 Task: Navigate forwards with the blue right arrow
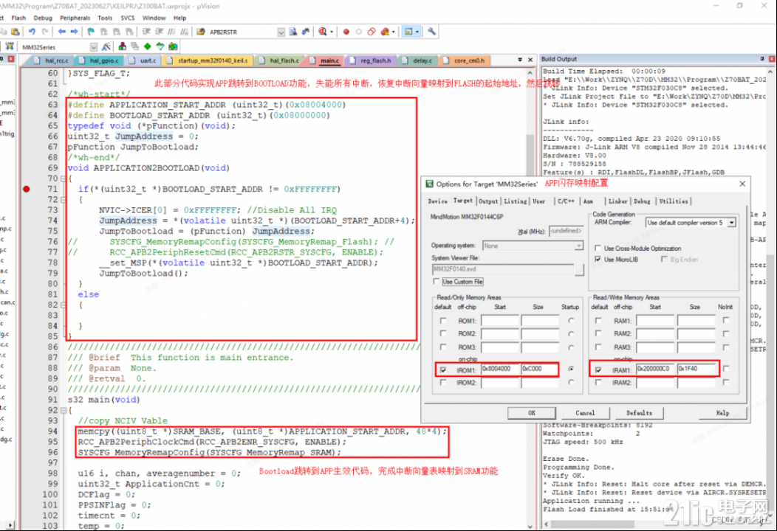point(74,32)
